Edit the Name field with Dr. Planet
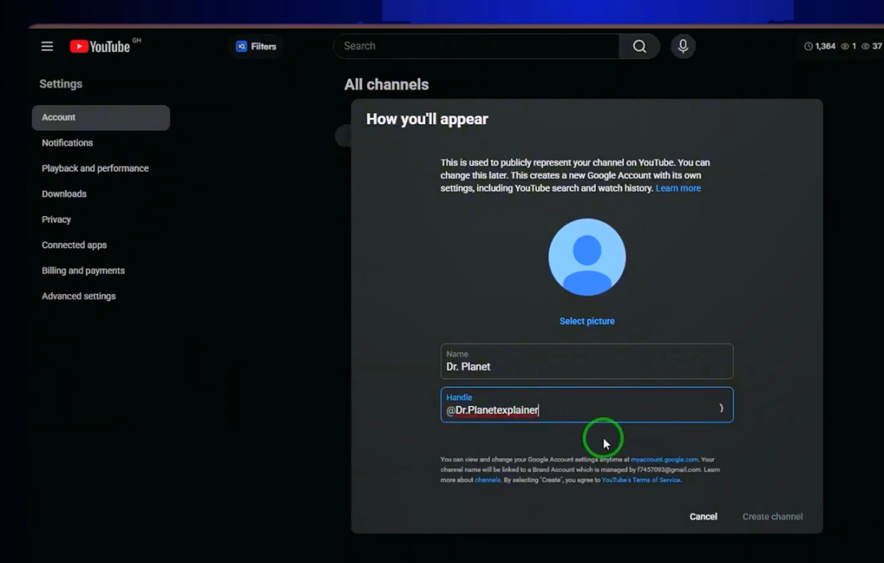Image resolution: width=884 pixels, height=563 pixels. point(587,361)
